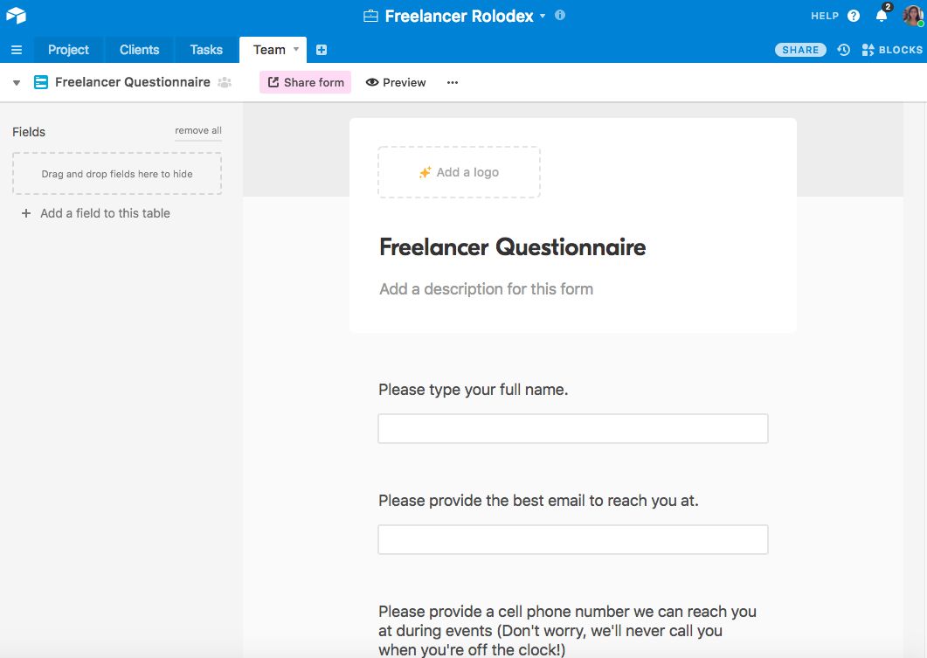Viewport: 927px width, 658px height.
Task: Click the Share form button
Action: [x=305, y=82]
